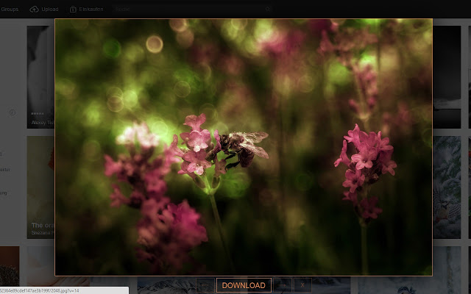Open the Groups menu item
This screenshot has height=294, width=471.
pyautogui.click(x=10, y=10)
